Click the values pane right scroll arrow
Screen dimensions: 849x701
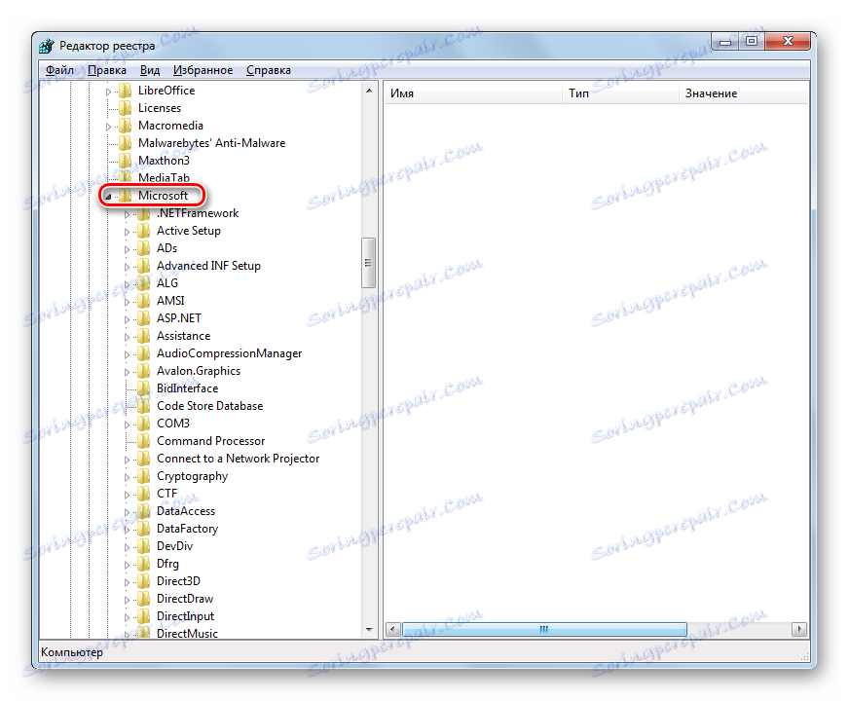(x=799, y=629)
